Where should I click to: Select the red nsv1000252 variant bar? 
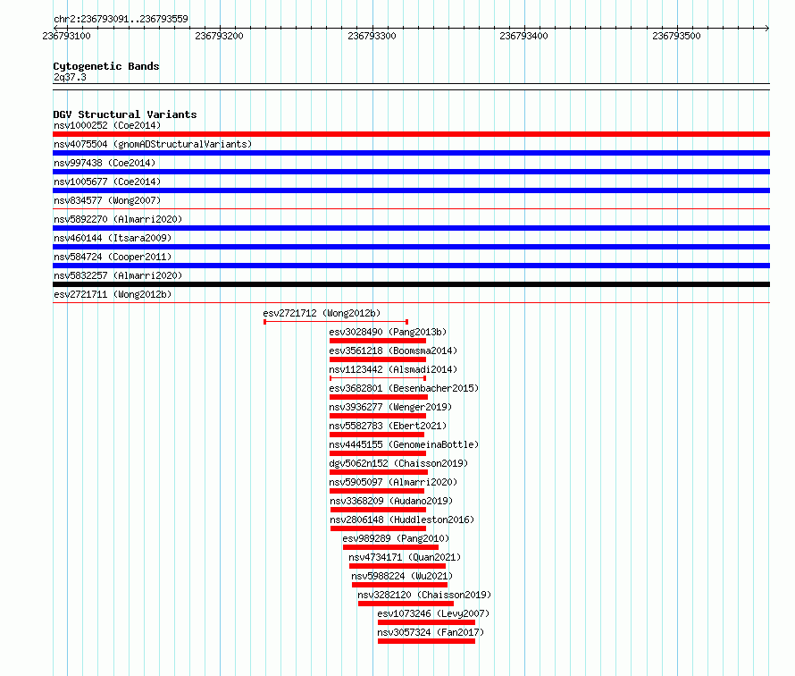pos(411,134)
